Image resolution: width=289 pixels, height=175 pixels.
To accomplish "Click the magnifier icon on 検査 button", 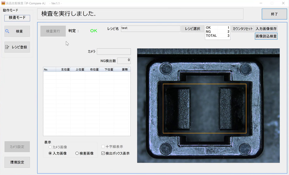I will [7, 31].
